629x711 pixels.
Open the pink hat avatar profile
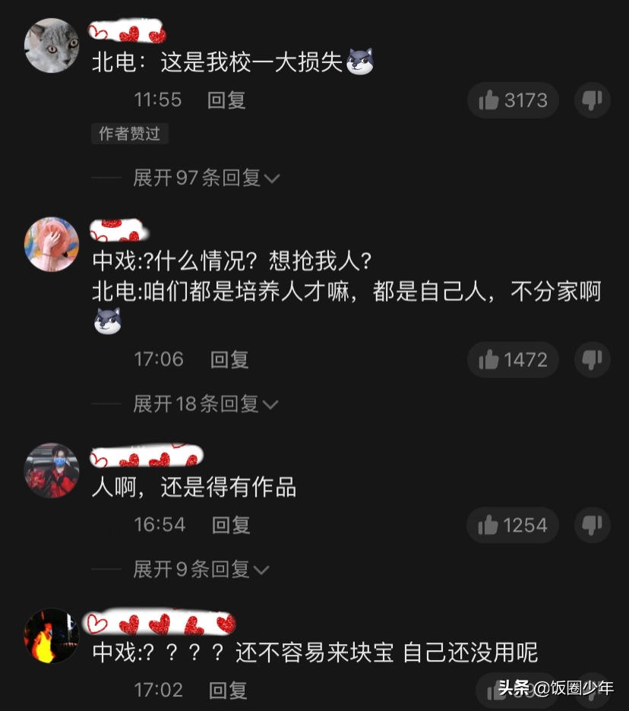pyautogui.click(x=51, y=244)
